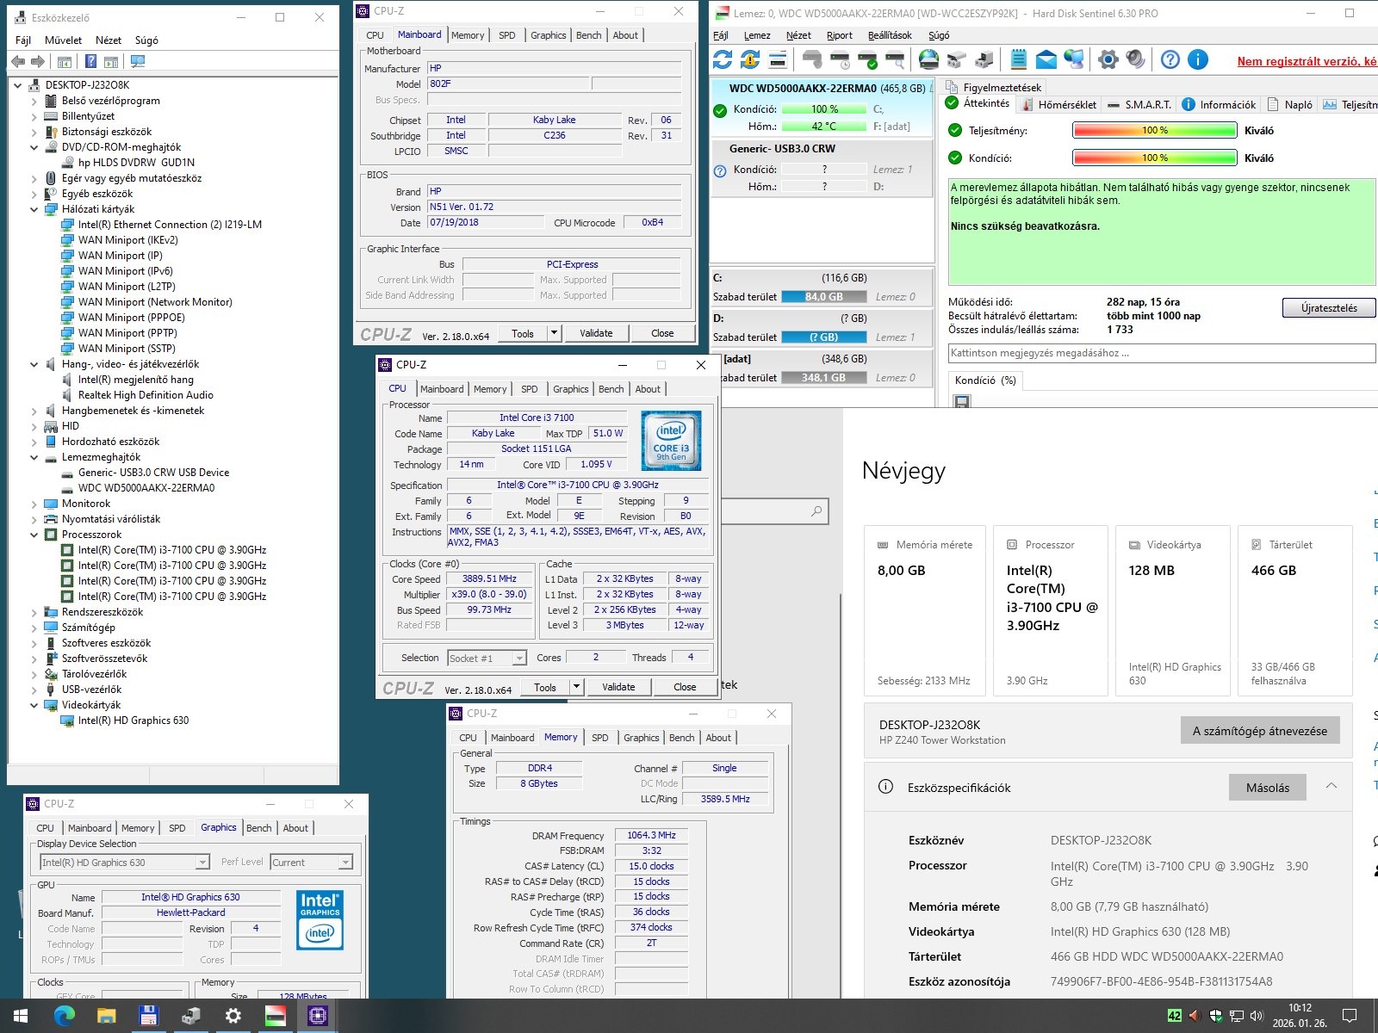1378x1033 pixels.
Task: Click scan for hardware changes icon in Eszközkezelő
Action: pos(138,62)
